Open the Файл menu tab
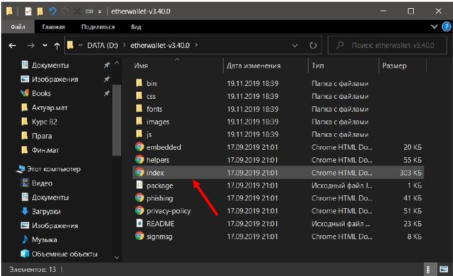The height and width of the screenshot is (276, 453). click(x=18, y=27)
